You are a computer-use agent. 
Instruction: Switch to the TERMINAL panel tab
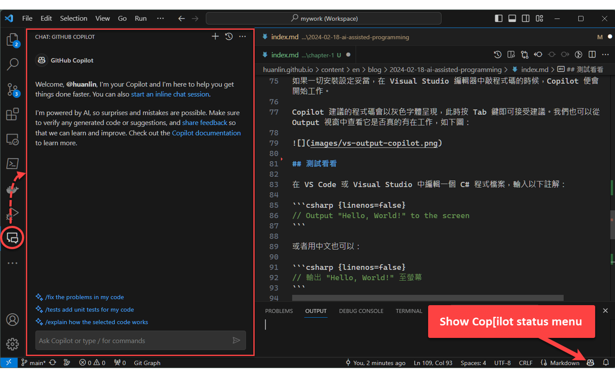point(409,311)
